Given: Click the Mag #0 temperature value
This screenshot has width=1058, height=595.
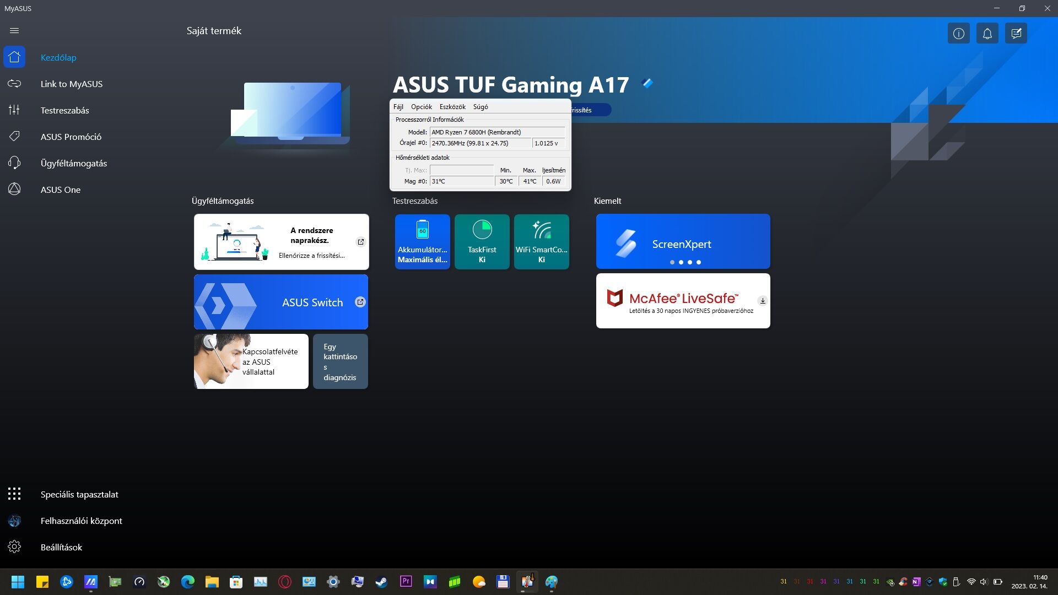Looking at the screenshot, I should coord(462,181).
